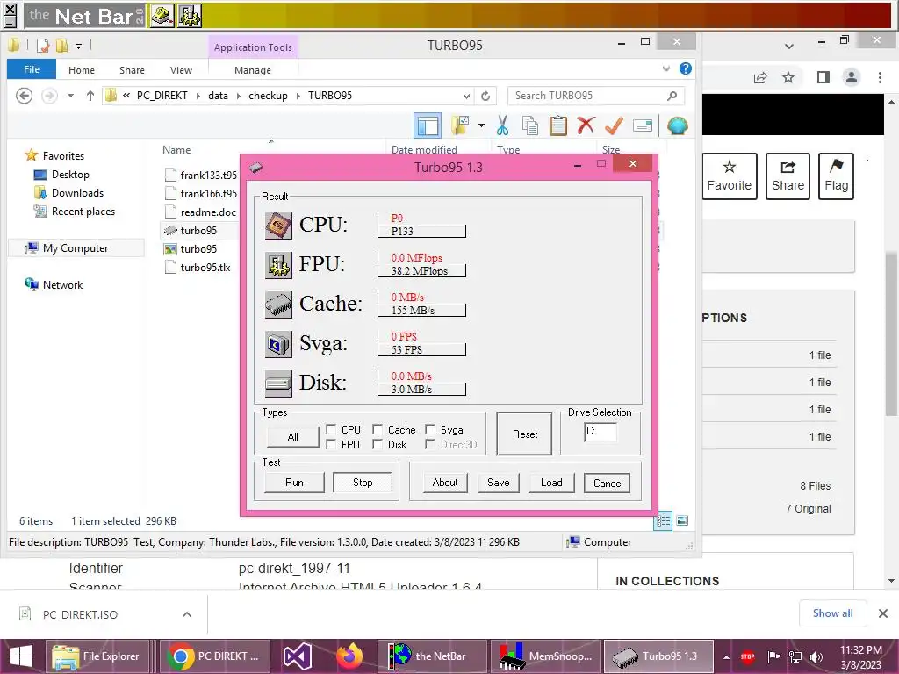Image resolution: width=899 pixels, height=674 pixels.
Task: Click the NetBar gear settings icon
Action: (x=190, y=16)
